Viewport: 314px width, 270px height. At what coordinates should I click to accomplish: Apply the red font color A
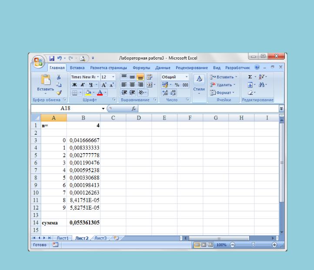100,93
